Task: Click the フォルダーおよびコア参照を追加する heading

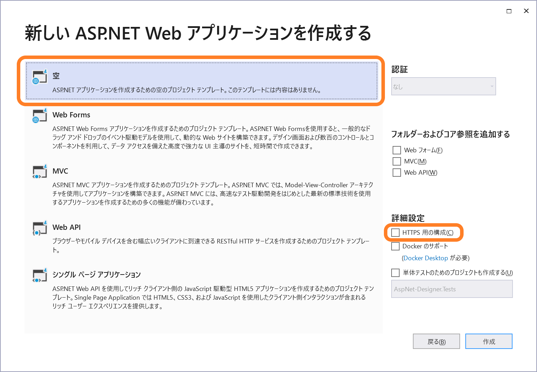Action: pos(451,134)
